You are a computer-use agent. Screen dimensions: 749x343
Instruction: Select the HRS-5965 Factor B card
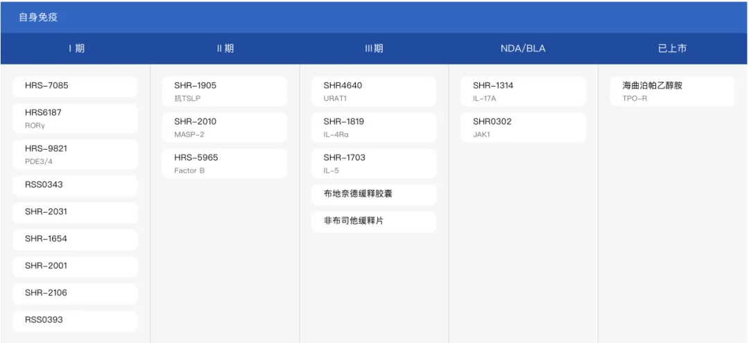coord(224,164)
